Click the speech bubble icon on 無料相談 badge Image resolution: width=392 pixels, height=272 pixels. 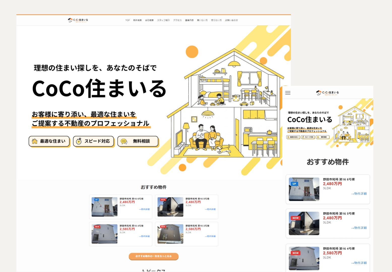coord(124,141)
